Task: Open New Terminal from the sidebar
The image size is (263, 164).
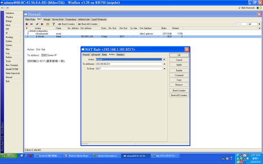Action: (14, 65)
